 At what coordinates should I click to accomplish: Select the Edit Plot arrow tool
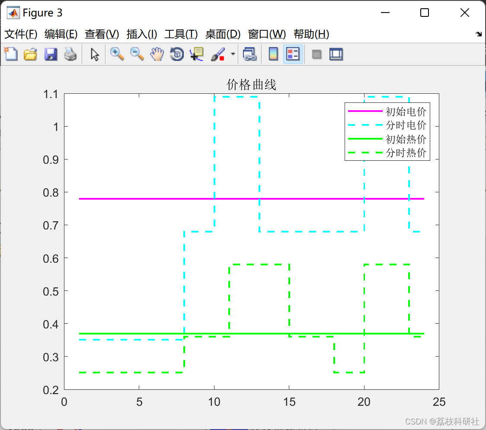click(x=95, y=54)
